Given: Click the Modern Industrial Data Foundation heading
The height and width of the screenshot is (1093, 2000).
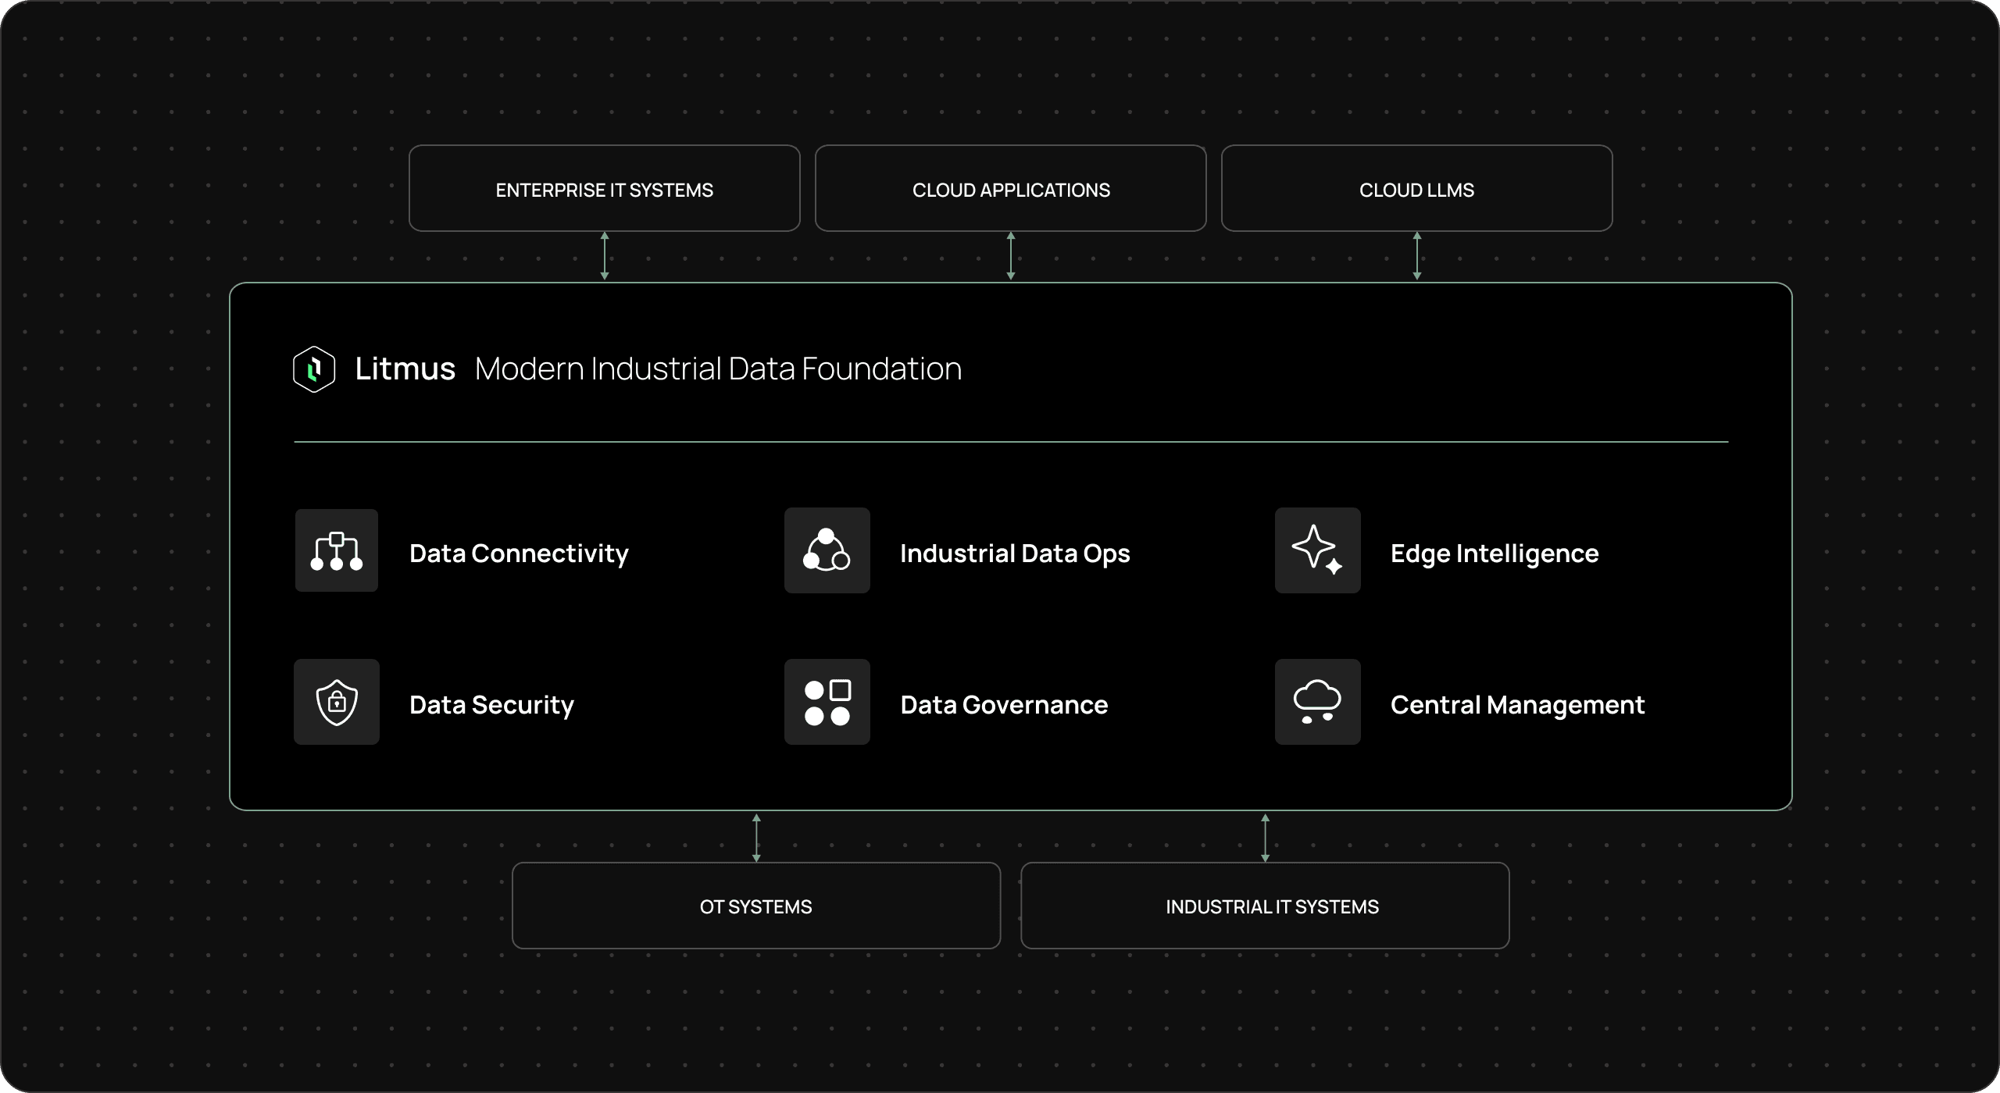Looking at the screenshot, I should click(x=718, y=369).
